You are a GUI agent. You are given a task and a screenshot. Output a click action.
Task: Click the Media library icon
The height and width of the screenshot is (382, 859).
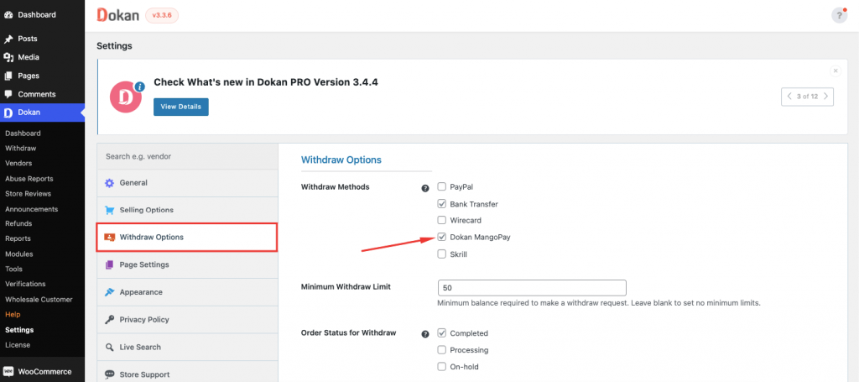click(x=8, y=57)
